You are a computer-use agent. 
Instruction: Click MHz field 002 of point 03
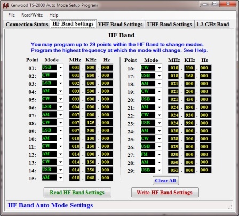click(75, 83)
